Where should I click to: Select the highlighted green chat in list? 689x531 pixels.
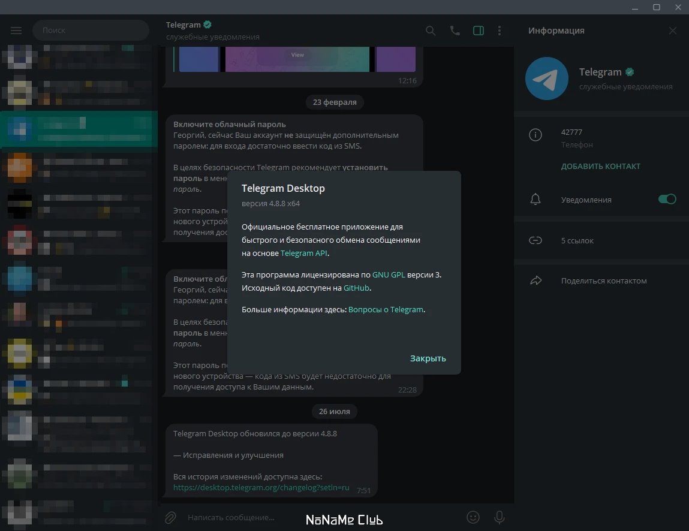[x=79, y=129]
